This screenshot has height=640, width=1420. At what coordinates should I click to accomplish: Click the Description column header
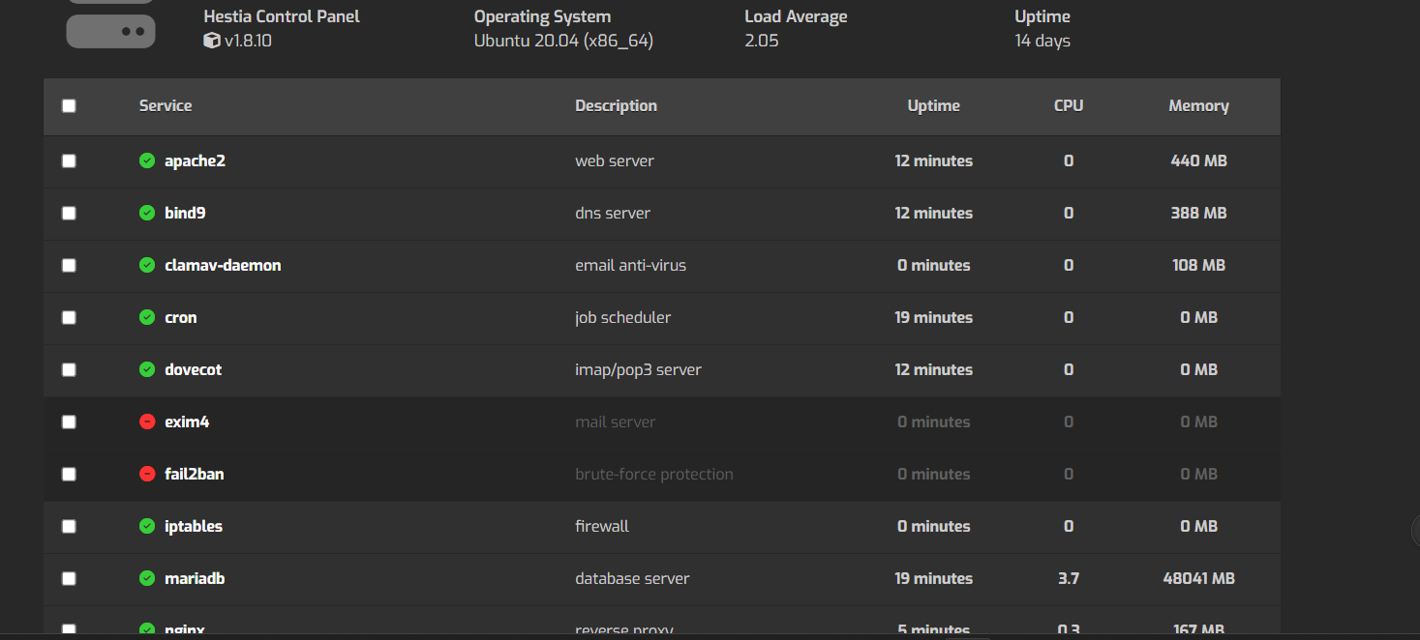click(616, 105)
